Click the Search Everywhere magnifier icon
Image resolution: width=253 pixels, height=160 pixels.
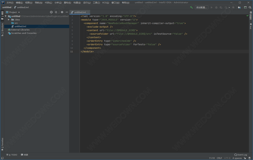pos(250,7)
